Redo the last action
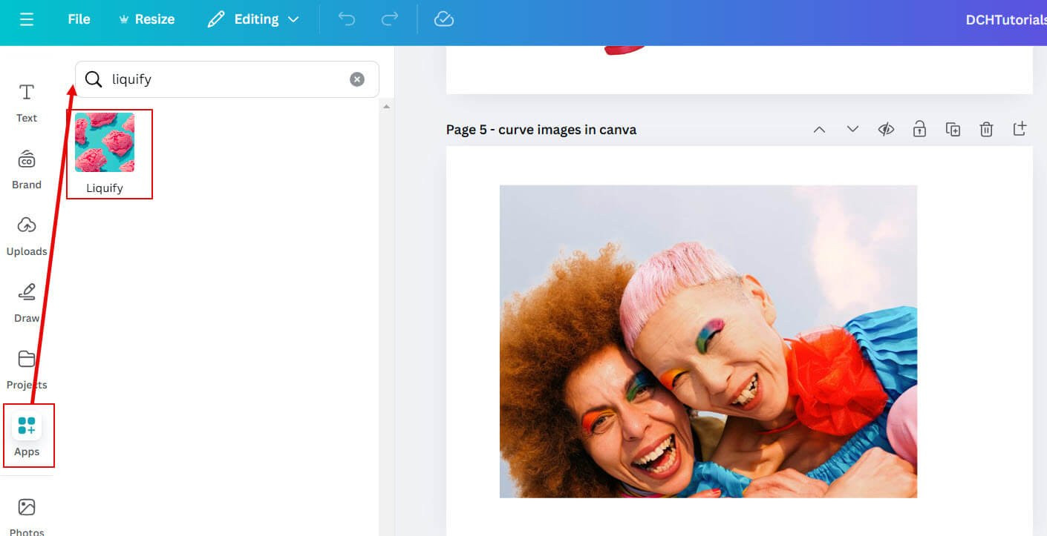Screen dimensions: 1047x536 (390, 19)
